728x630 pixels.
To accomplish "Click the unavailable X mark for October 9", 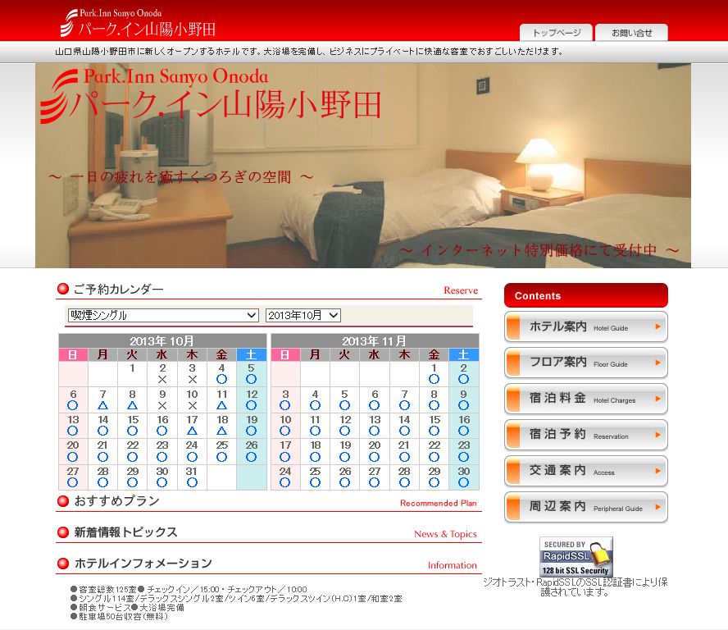I will [162, 405].
